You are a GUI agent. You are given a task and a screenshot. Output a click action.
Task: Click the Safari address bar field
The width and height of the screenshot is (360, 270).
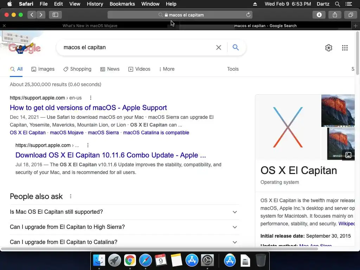pos(180,15)
